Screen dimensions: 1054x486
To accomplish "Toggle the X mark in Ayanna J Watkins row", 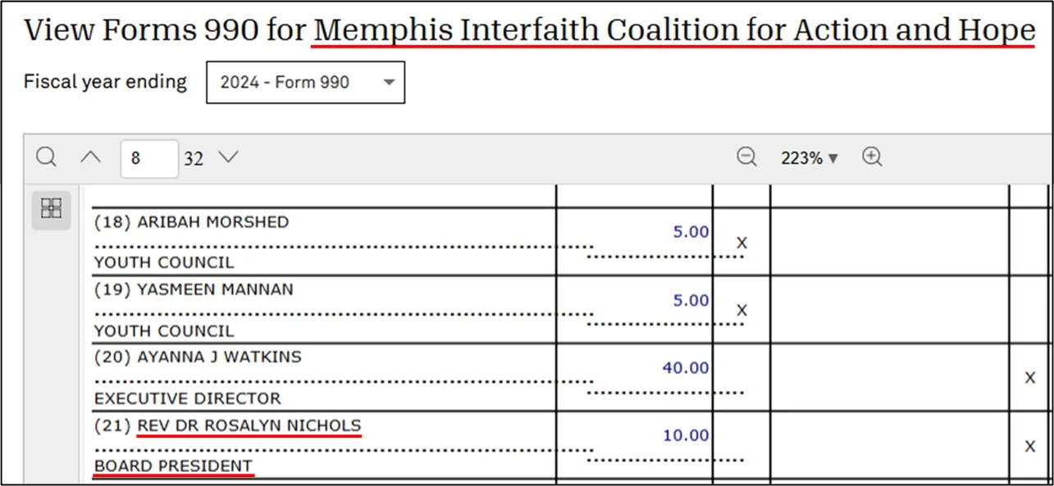I will pos(1030,378).
